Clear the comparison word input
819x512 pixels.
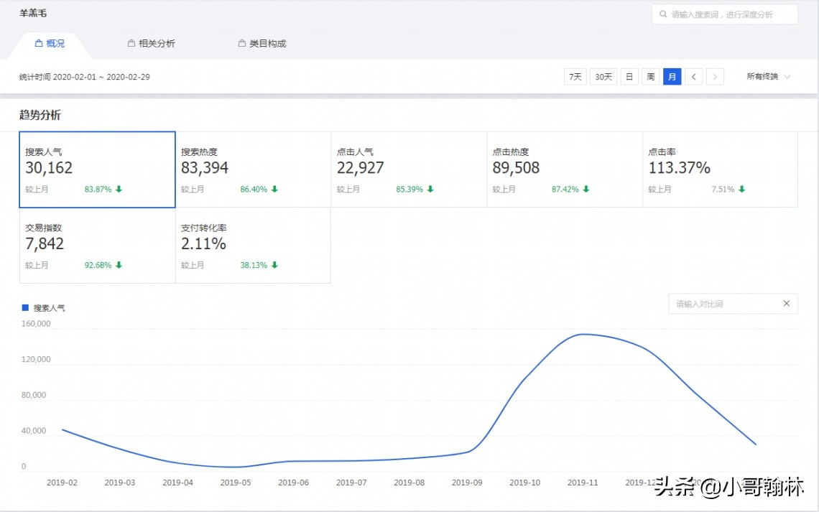[x=786, y=304]
